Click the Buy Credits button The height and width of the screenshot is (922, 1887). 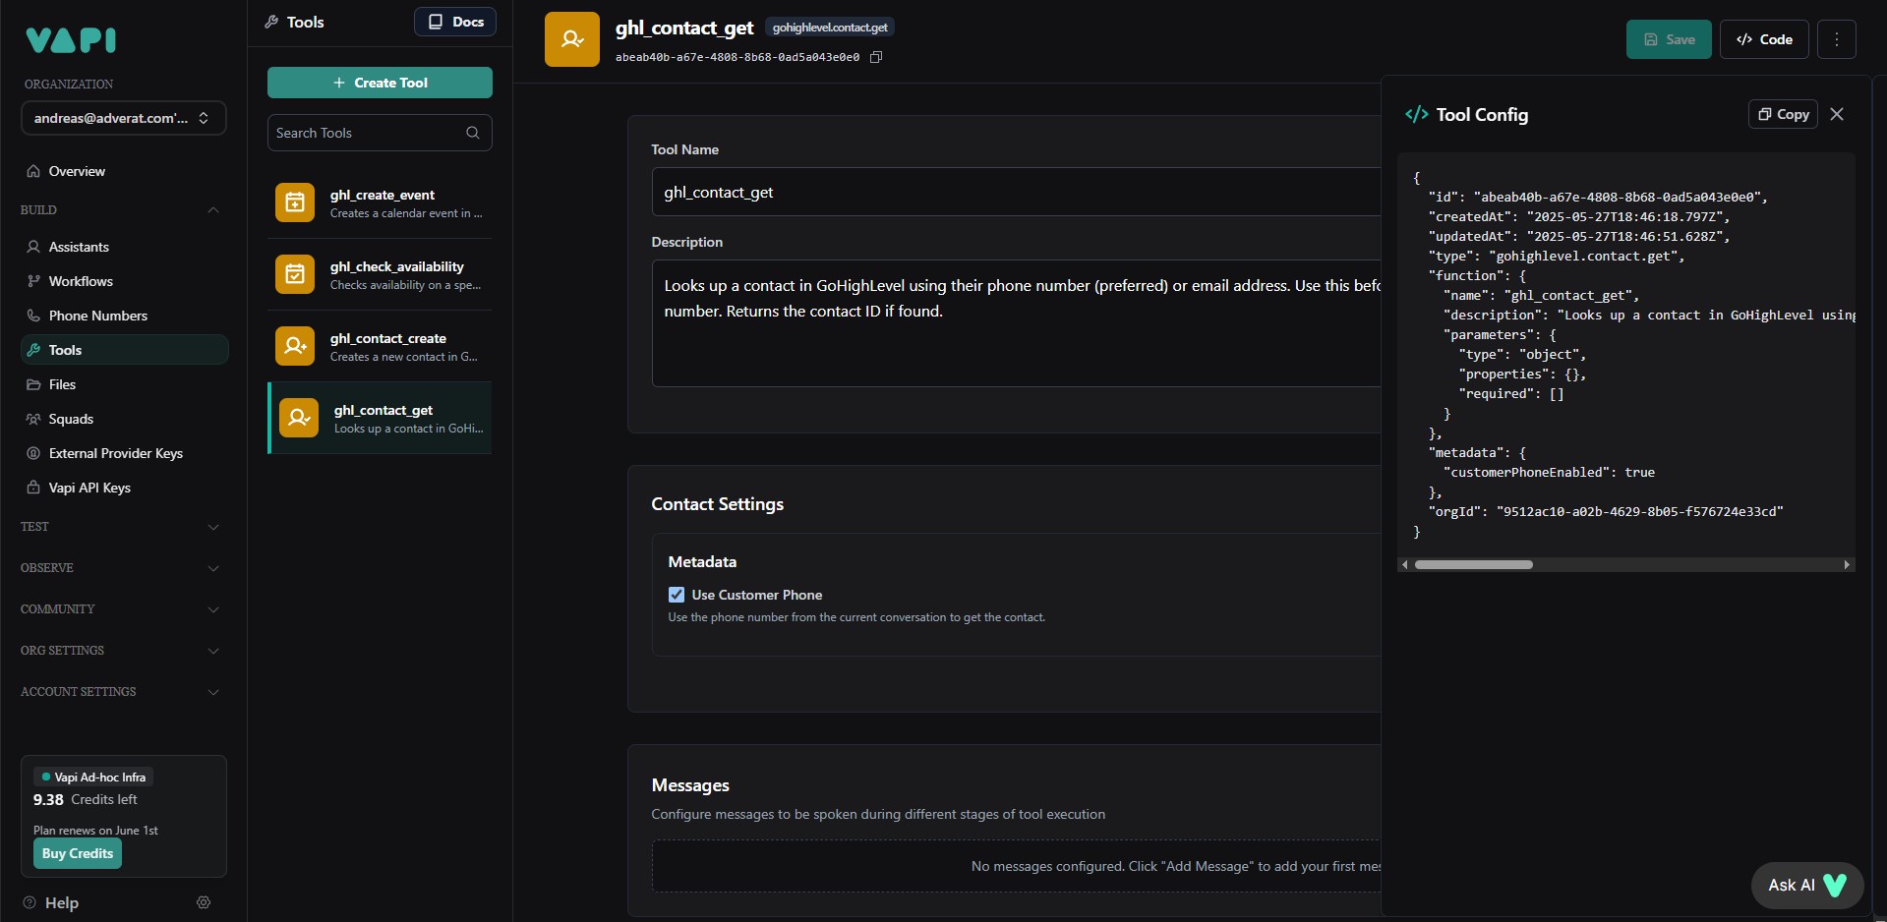coord(78,853)
